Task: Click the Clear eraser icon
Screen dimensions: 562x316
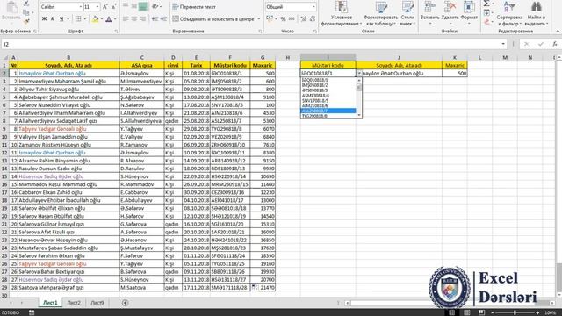Action: [486, 22]
